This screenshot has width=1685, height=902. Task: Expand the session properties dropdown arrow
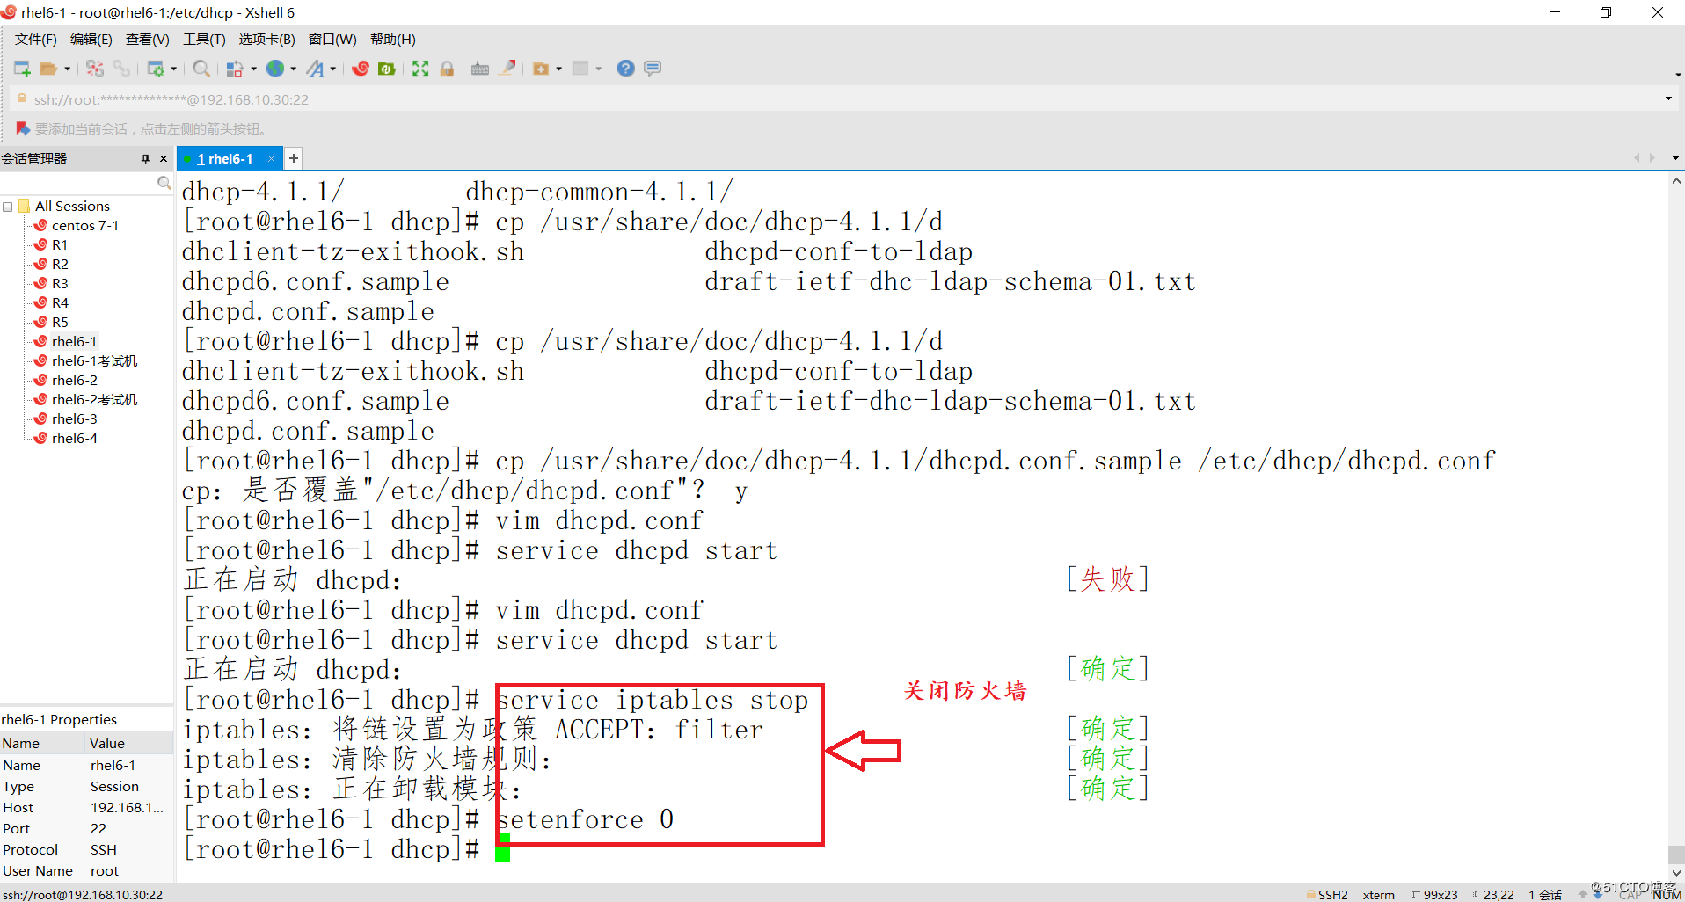[x=173, y=69]
